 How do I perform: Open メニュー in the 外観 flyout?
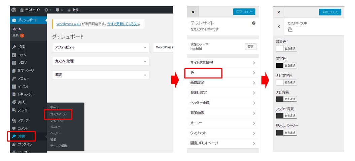click(55, 127)
